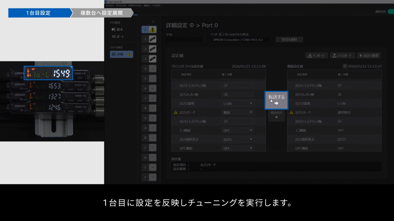Select the Port 2 sensor device icon
Viewport: 394px width, 221px height.
(152, 49)
